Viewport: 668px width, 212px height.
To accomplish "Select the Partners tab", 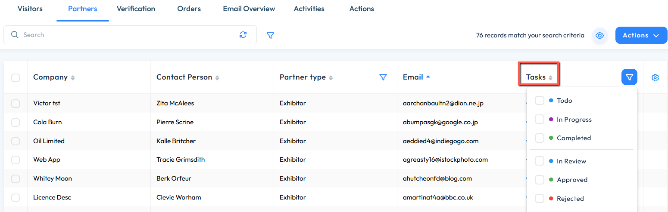I will (x=83, y=9).
